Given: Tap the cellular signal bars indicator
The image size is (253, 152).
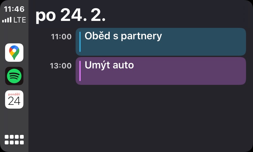Looking at the screenshot, I should tap(7, 20).
